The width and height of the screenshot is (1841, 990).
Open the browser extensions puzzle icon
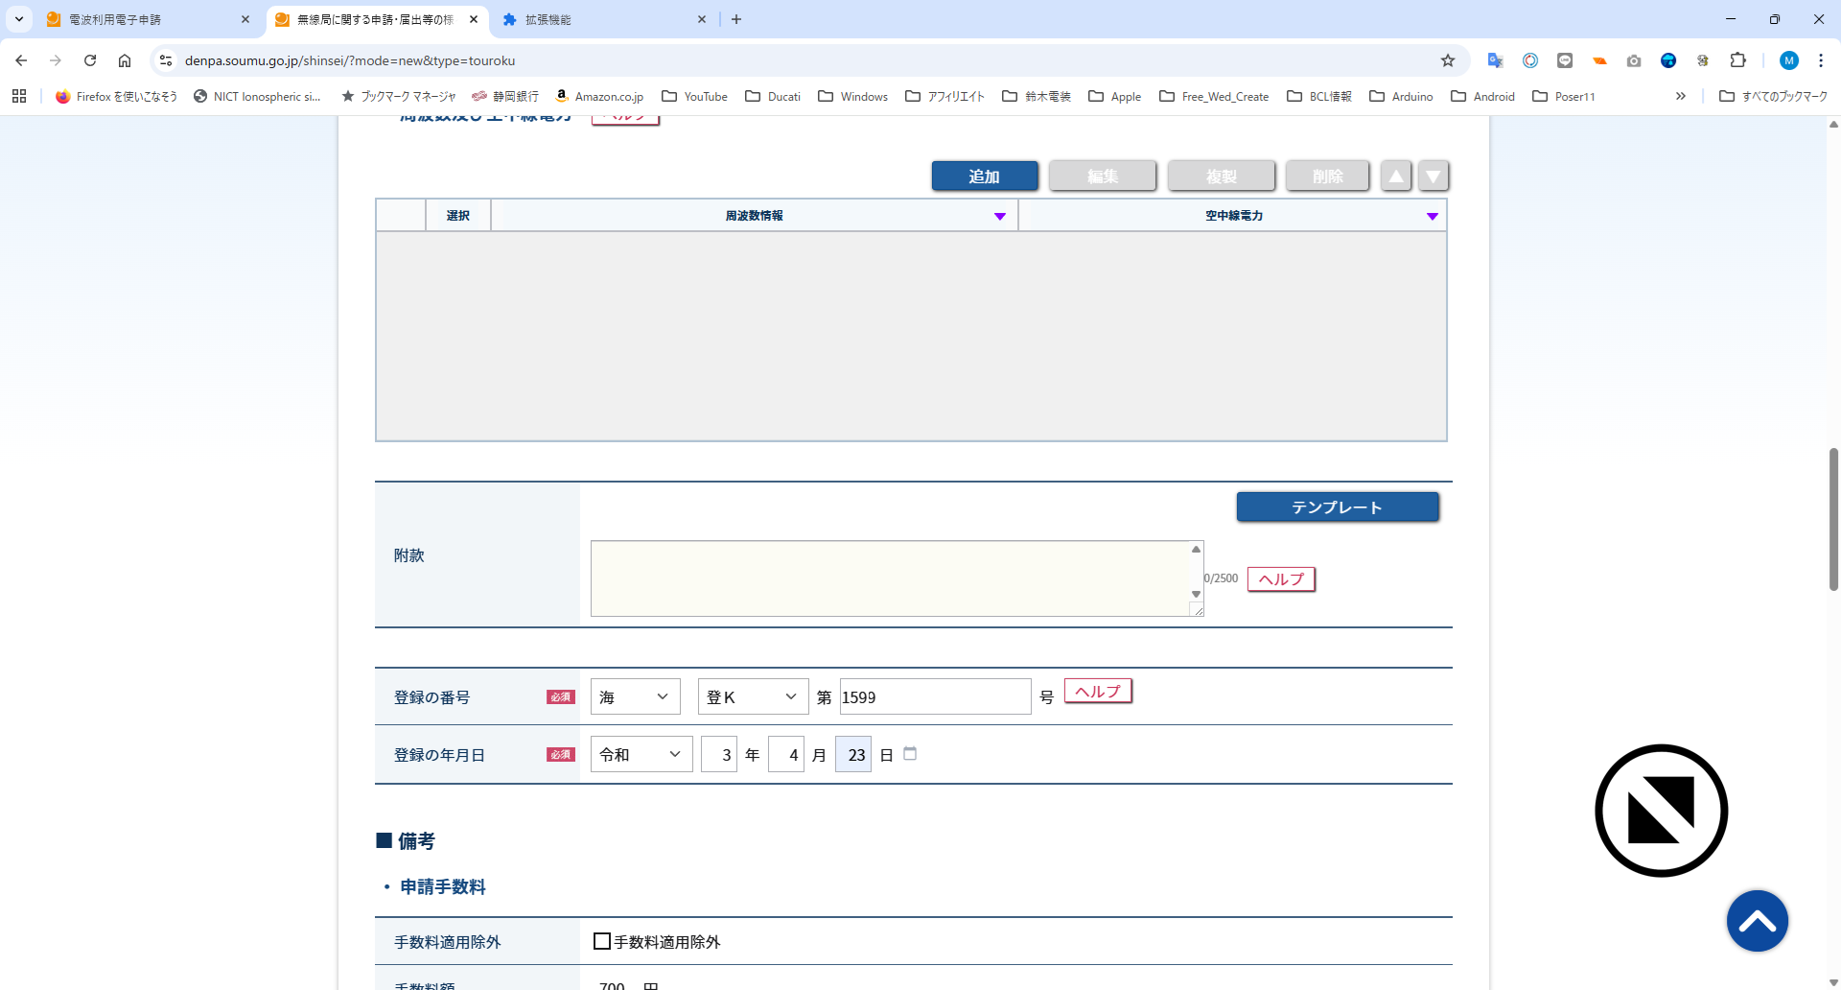coord(1737,60)
